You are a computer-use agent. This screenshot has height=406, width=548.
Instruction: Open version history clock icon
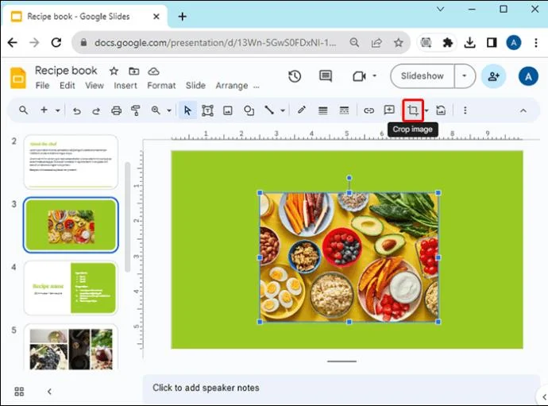[295, 76]
